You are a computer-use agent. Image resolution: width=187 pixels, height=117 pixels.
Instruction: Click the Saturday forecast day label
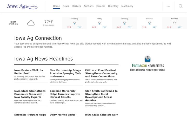[x=124, y=19]
